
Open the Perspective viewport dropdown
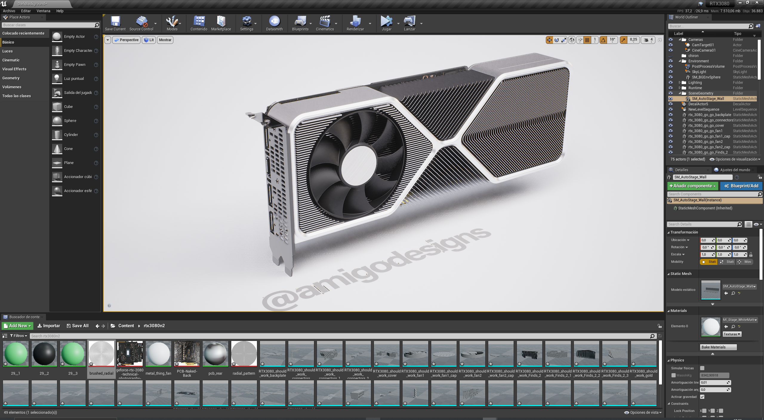coord(126,40)
